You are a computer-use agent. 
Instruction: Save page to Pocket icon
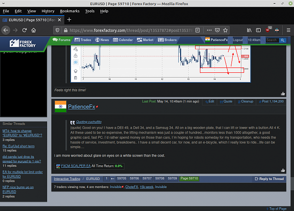(217, 30)
